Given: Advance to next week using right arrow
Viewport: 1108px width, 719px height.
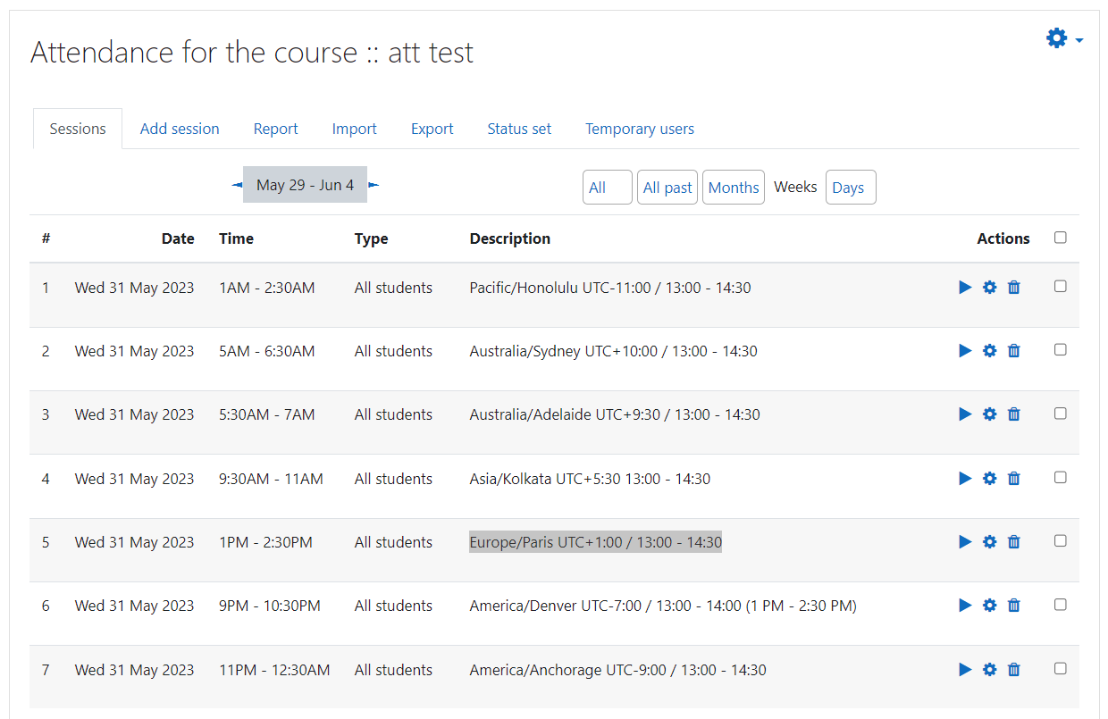Looking at the screenshot, I should [x=374, y=185].
